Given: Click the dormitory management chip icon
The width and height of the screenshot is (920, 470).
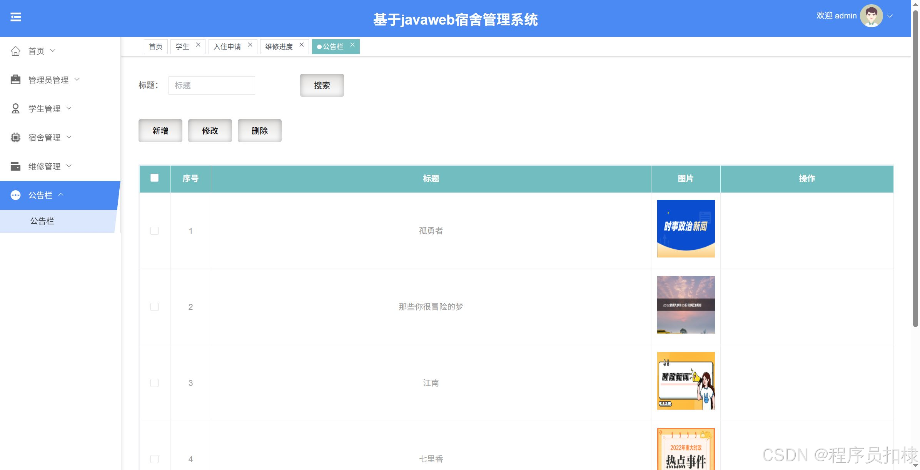Looking at the screenshot, I should (x=15, y=137).
